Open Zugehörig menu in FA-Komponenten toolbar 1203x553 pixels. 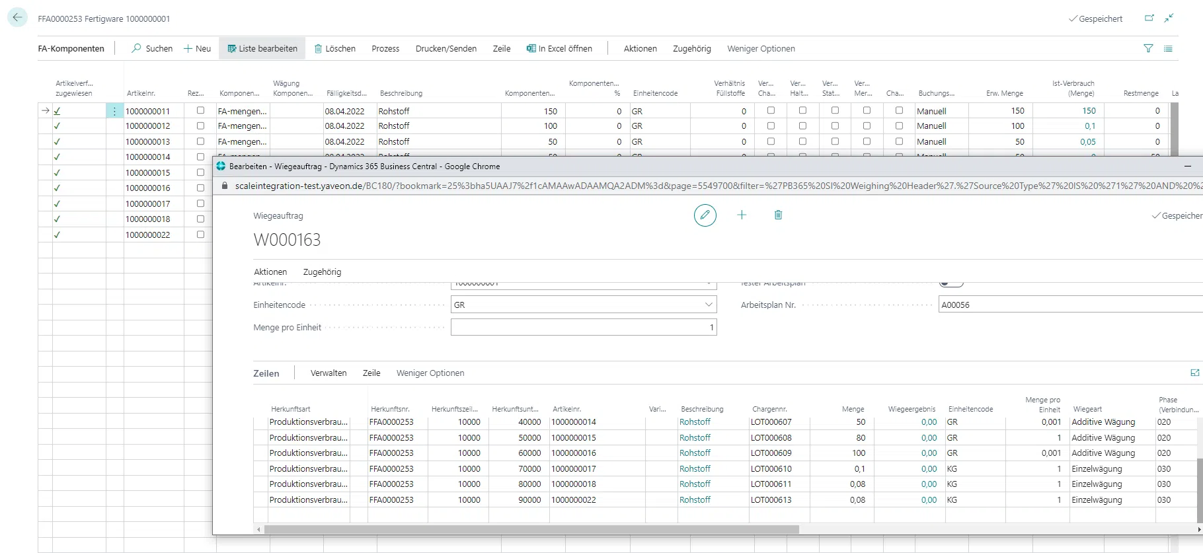[692, 48]
